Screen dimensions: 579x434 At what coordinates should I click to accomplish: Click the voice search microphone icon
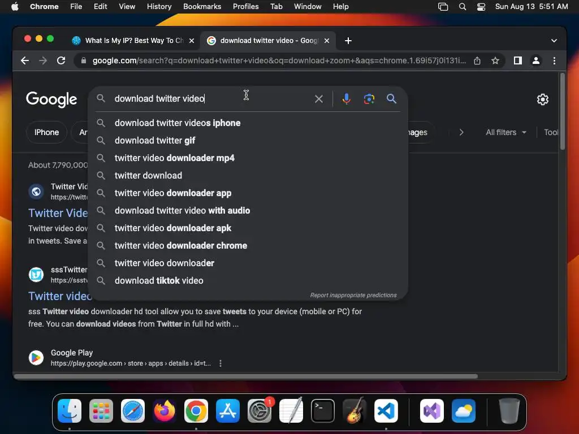(x=346, y=99)
